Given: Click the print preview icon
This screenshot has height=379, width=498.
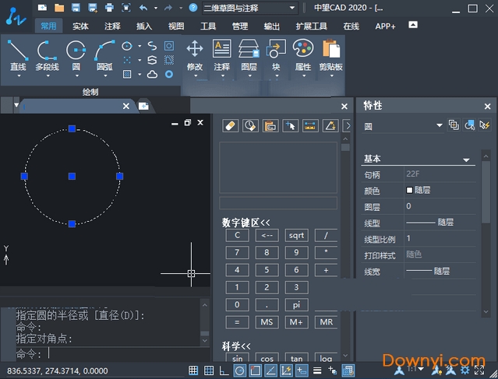Looking at the screenshot, I should (126, 7).
